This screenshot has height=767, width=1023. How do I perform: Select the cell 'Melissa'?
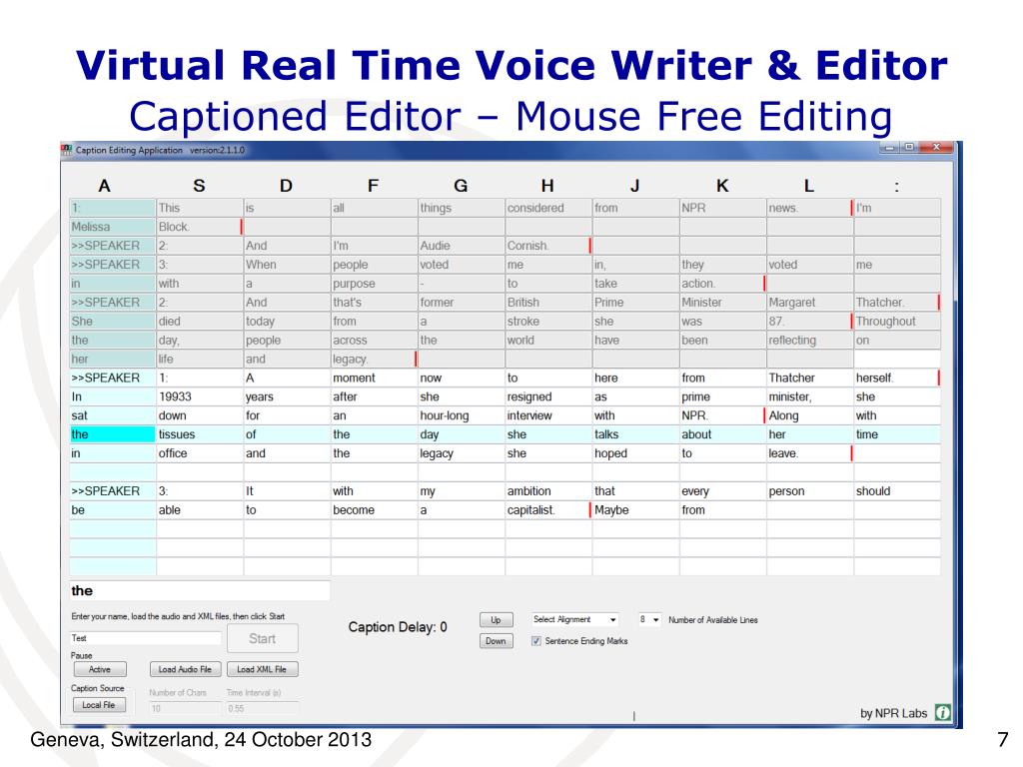click(x=112, y=227)
